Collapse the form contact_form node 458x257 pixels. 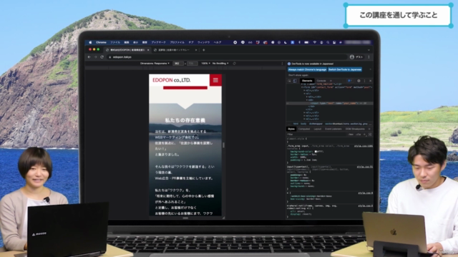click(x=302, y=87)
